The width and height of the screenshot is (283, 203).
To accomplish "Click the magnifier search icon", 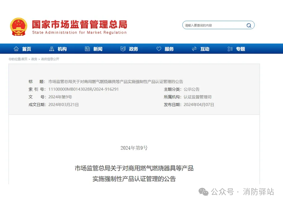I will click(x=249, y=25).
